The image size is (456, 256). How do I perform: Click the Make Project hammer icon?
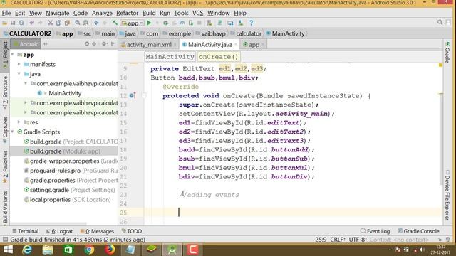coord(115,23)
